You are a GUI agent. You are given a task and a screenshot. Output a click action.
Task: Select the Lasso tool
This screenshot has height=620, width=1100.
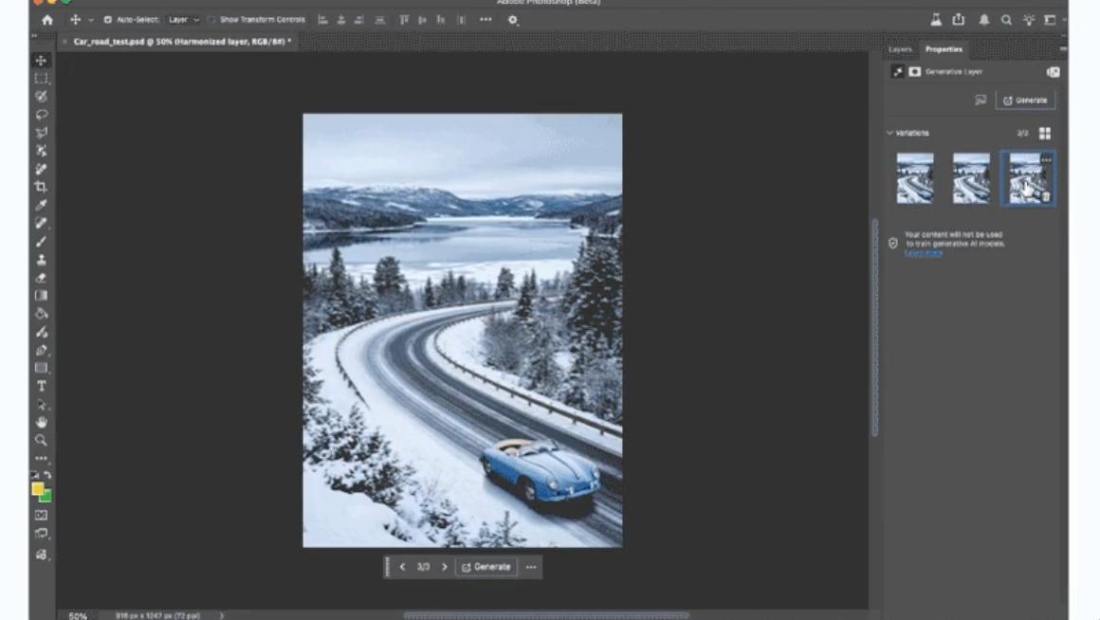point(41,115)
